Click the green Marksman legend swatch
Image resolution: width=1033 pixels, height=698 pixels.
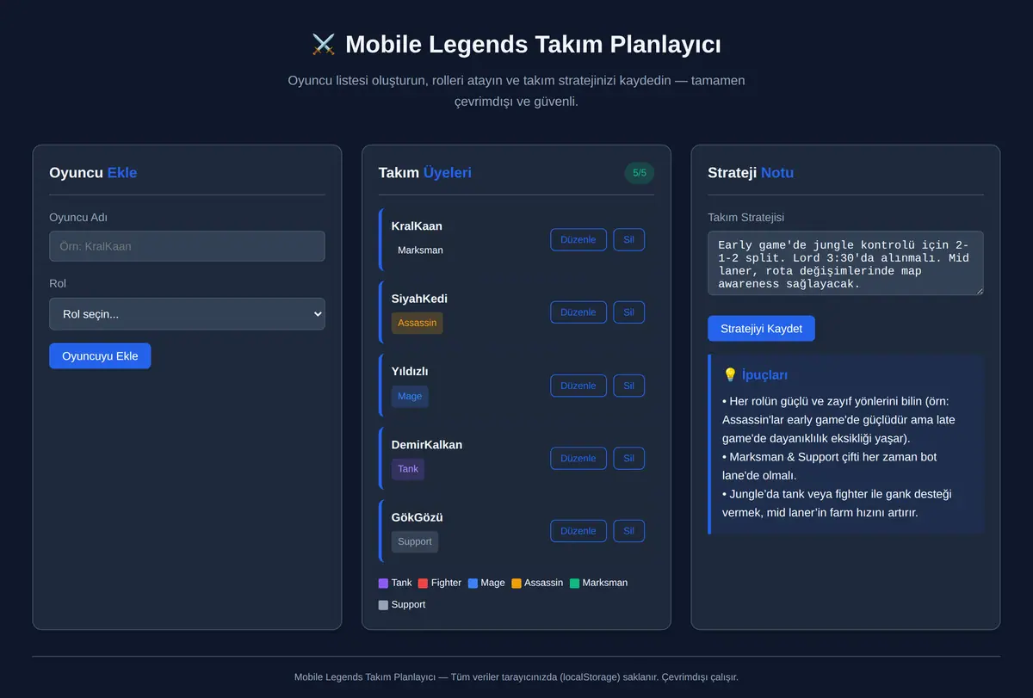tap(574, 584)
